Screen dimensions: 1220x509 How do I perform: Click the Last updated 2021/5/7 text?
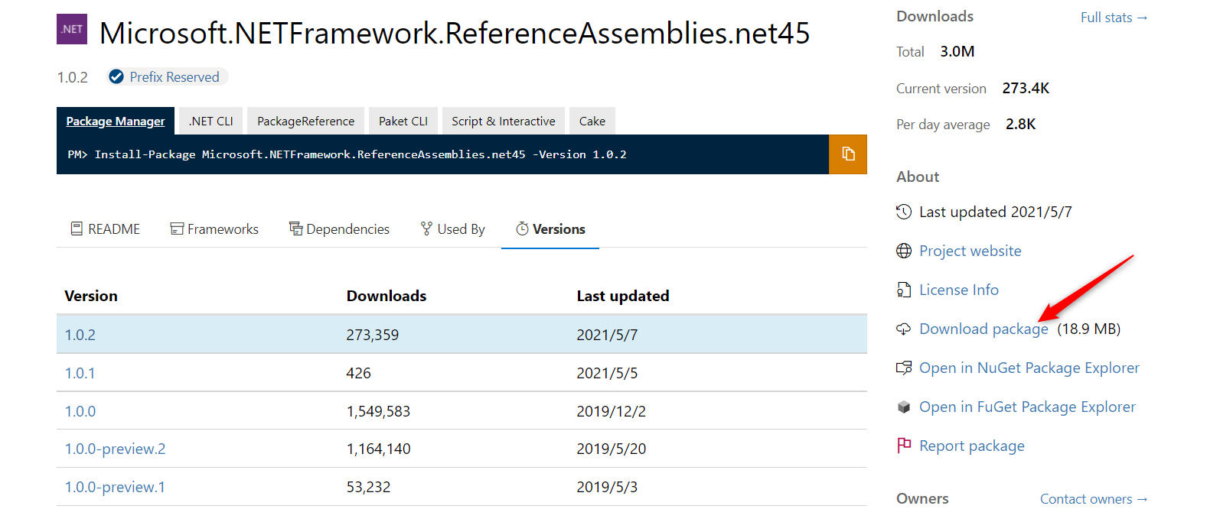coord(995,212)
